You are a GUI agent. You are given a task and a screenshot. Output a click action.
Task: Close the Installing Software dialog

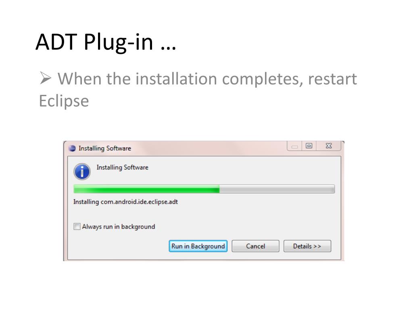[x=329, y=146]
